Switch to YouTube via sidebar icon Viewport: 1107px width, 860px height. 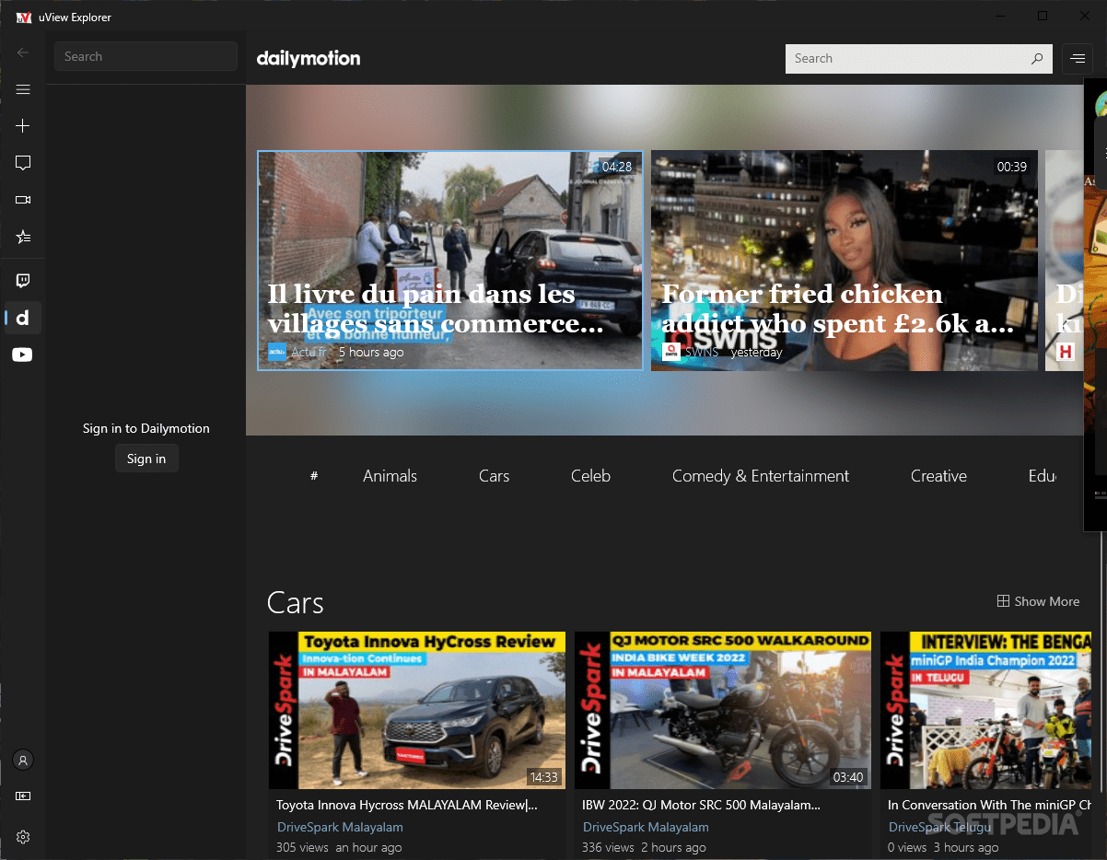pos(23,354)
